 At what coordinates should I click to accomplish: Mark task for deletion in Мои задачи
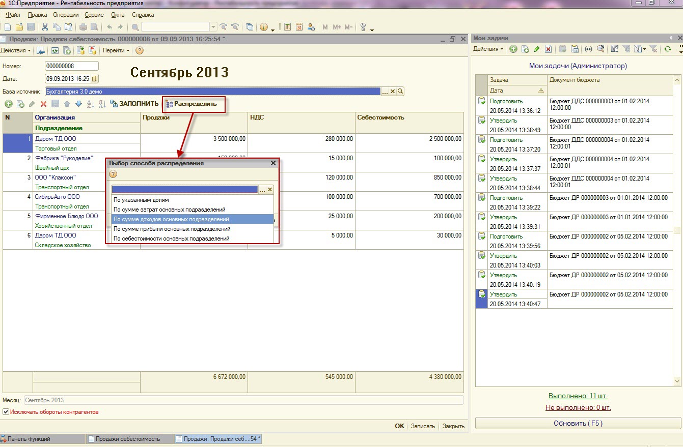pos(549,49)
